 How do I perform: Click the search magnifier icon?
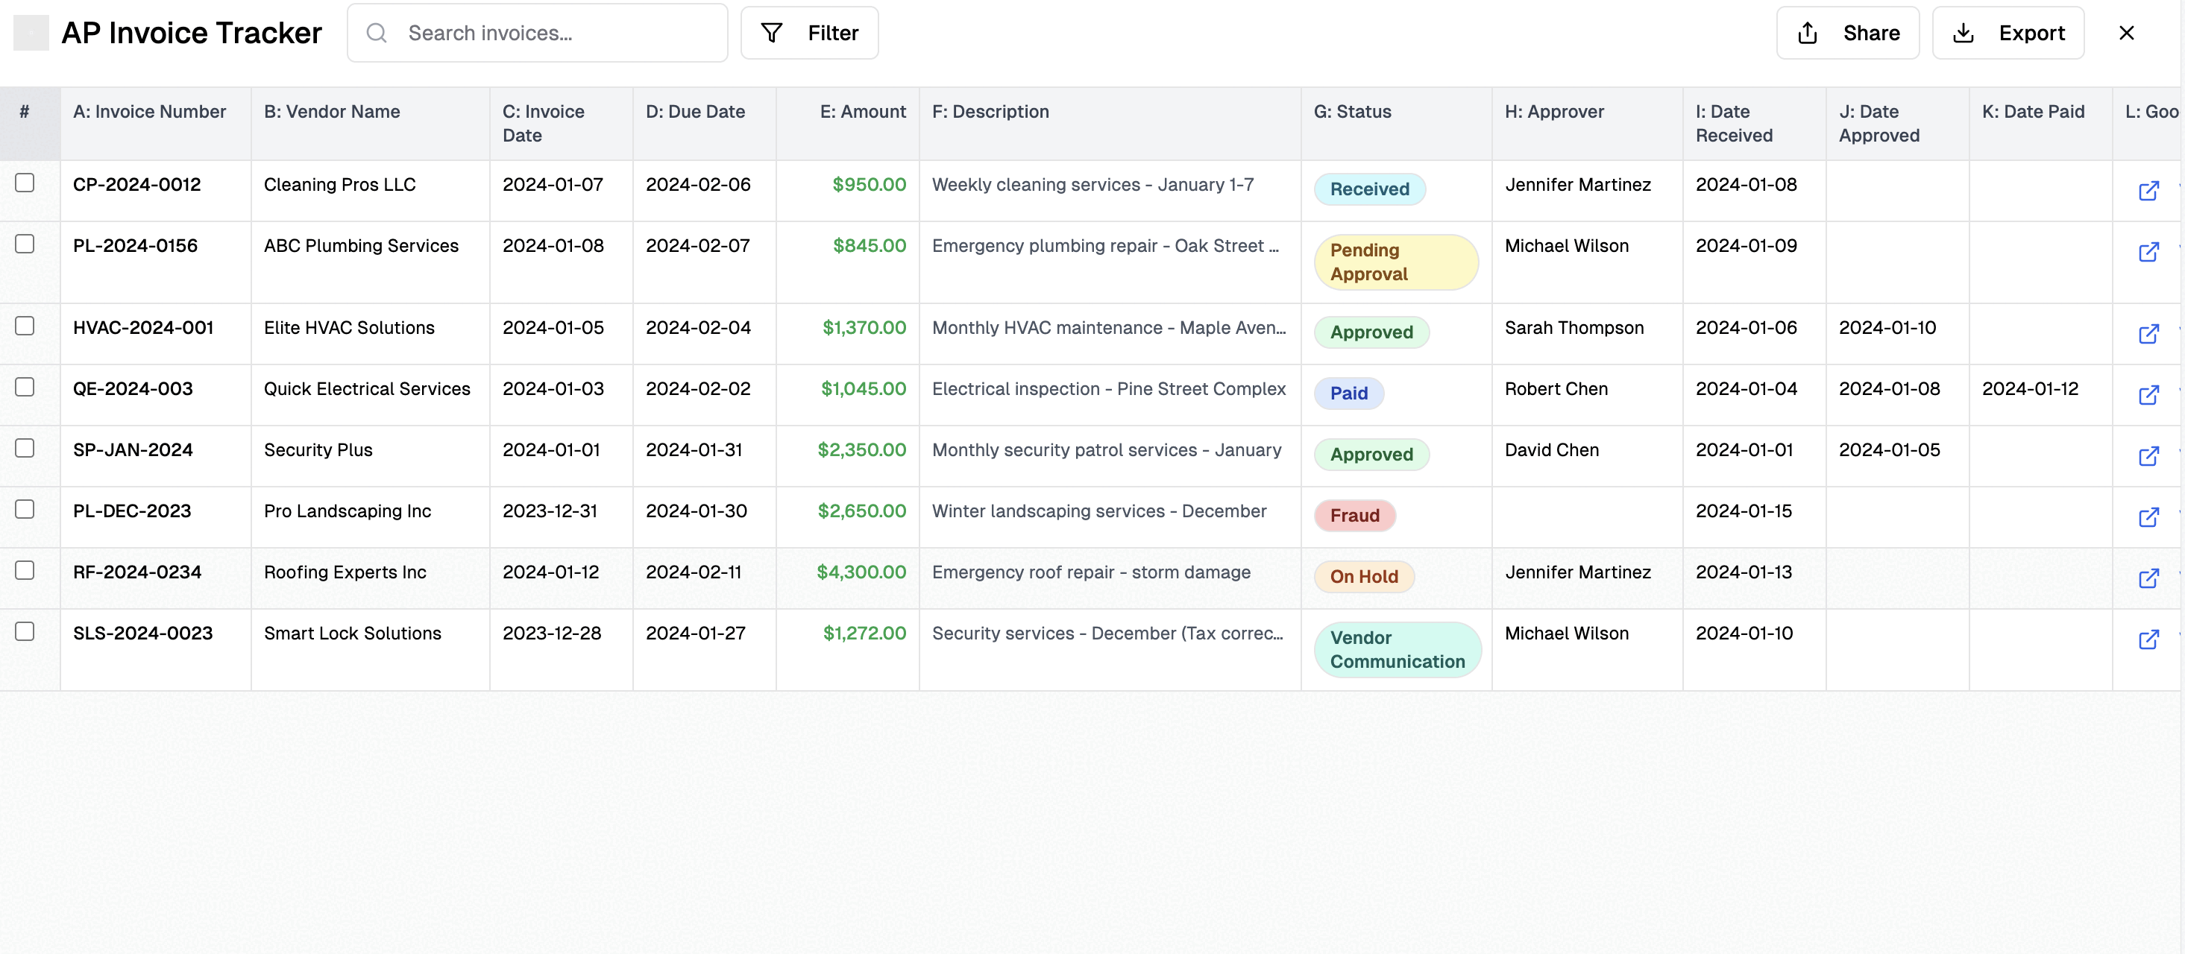378,33
